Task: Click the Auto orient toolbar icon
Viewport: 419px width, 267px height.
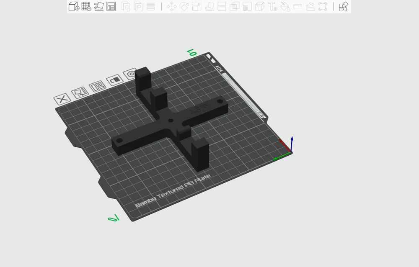Action: 99,6
